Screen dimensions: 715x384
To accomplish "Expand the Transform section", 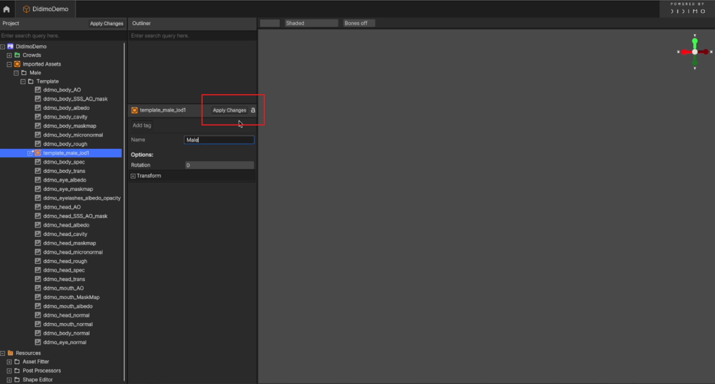I will [x=133, y=176].
